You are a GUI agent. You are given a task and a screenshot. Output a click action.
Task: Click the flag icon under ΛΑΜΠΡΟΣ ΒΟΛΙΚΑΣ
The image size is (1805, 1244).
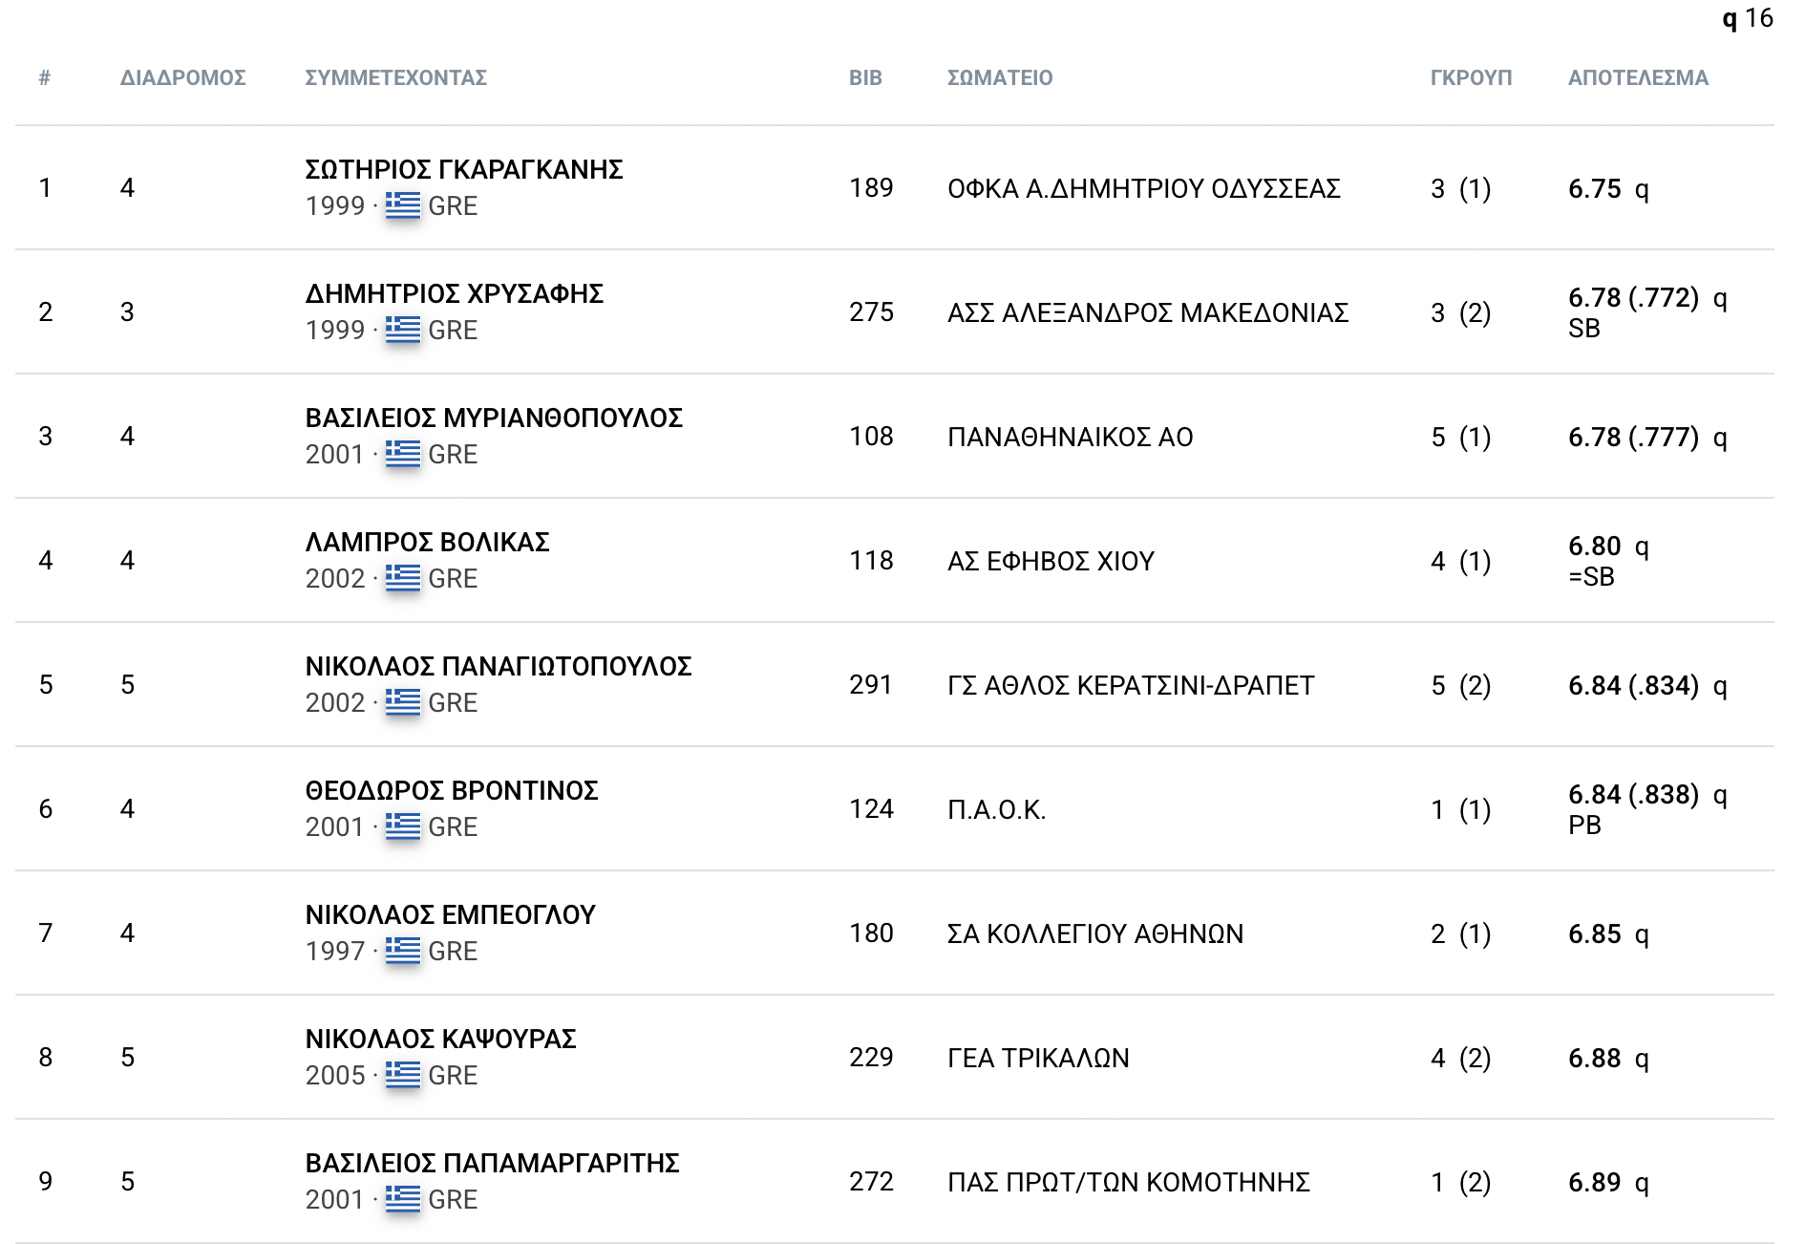[x=403, y=578]
